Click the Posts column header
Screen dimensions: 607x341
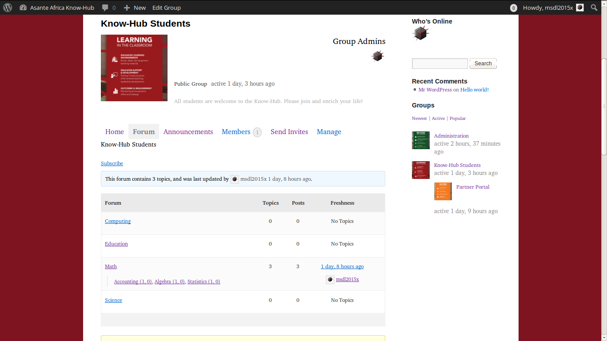point(298,203)
